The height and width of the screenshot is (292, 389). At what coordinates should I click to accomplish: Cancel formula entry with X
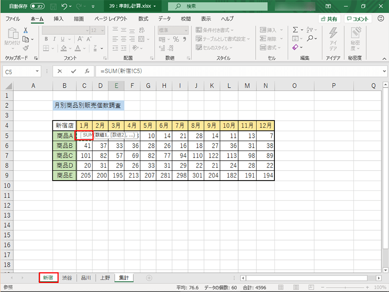click(x=60, y=71)
